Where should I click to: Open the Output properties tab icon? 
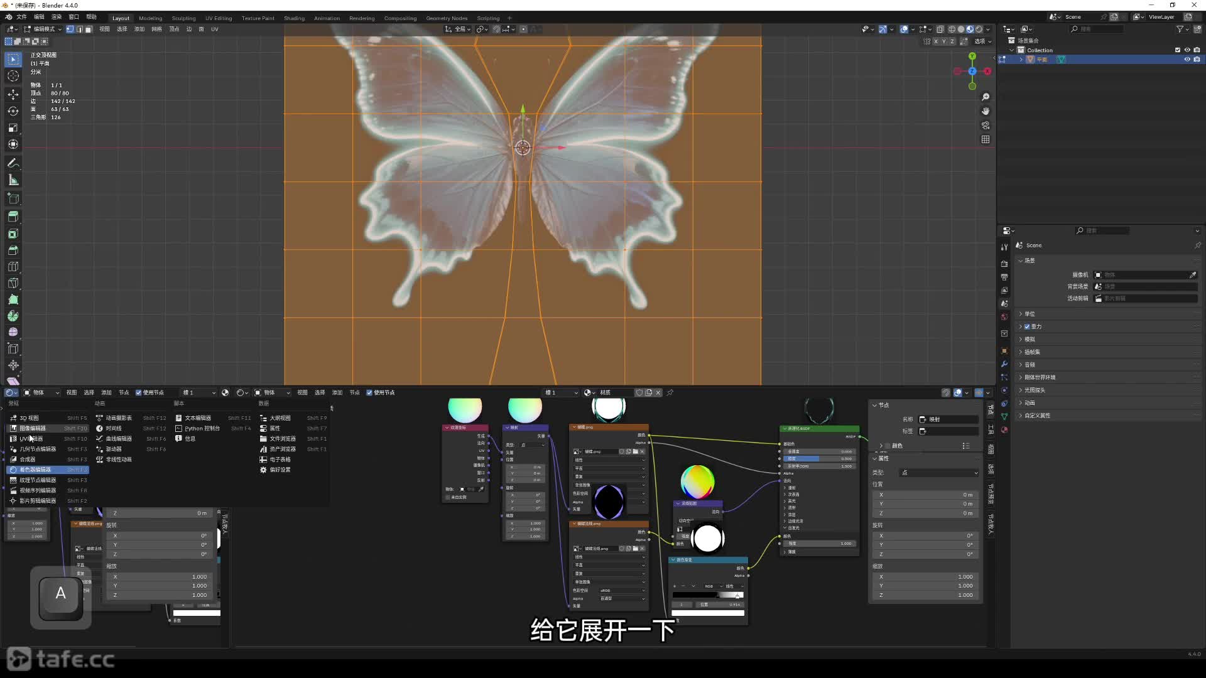(1004, 277)
